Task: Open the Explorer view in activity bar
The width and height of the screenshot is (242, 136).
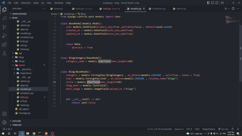Action: coord(4,10)
